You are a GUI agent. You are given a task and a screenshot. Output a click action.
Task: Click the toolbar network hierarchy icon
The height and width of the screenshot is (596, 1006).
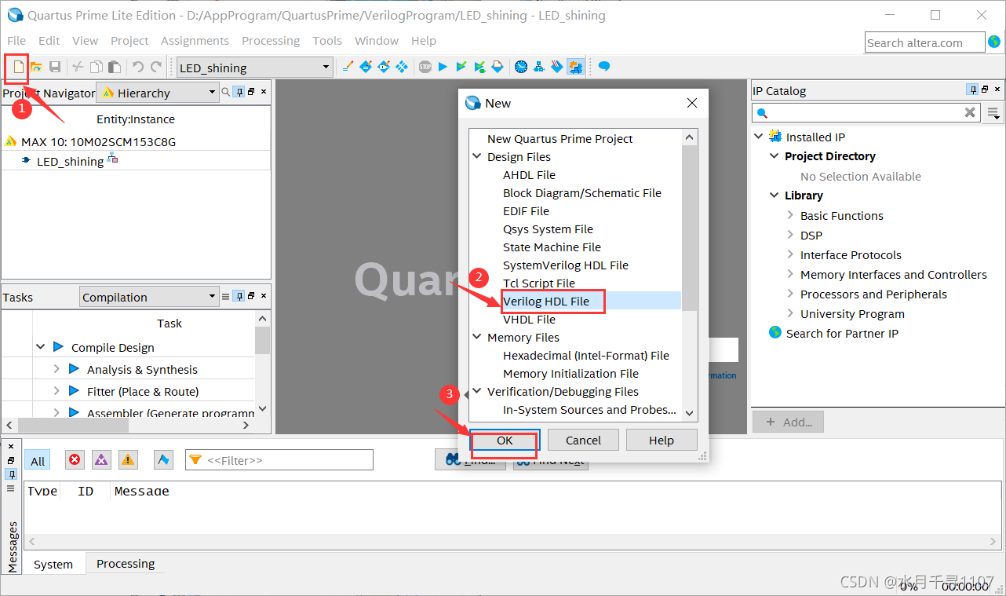tap(539, 67)
